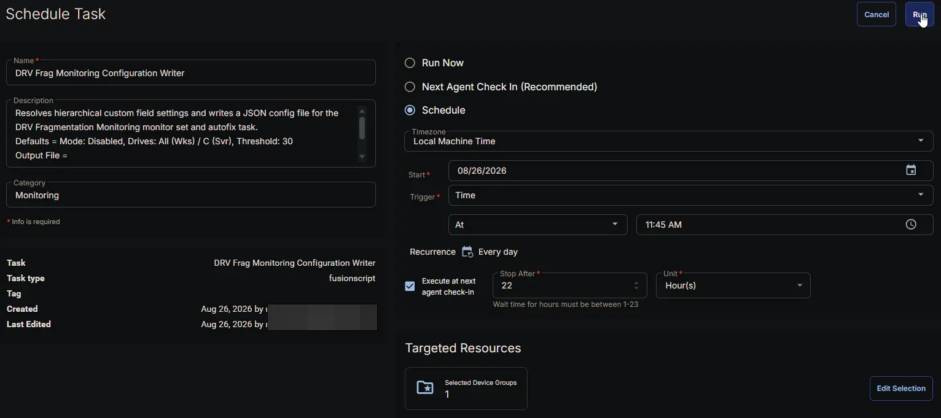This screenshot has width=941, height=418.
Task: Click the wait time hours hint text
Action: 566,304
